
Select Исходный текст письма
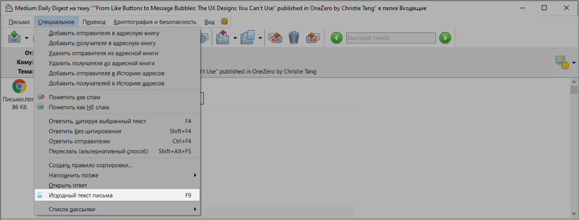click(x=117, y=195)
